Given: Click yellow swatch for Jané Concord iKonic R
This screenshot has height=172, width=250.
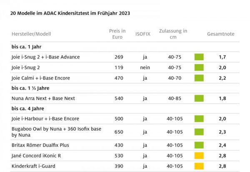Looking at the screenshot, I should tap(199, 156).
